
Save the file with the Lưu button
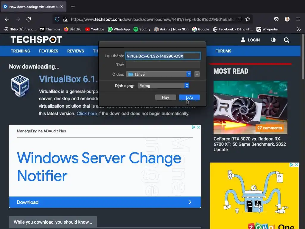click(x=189, y=97)
